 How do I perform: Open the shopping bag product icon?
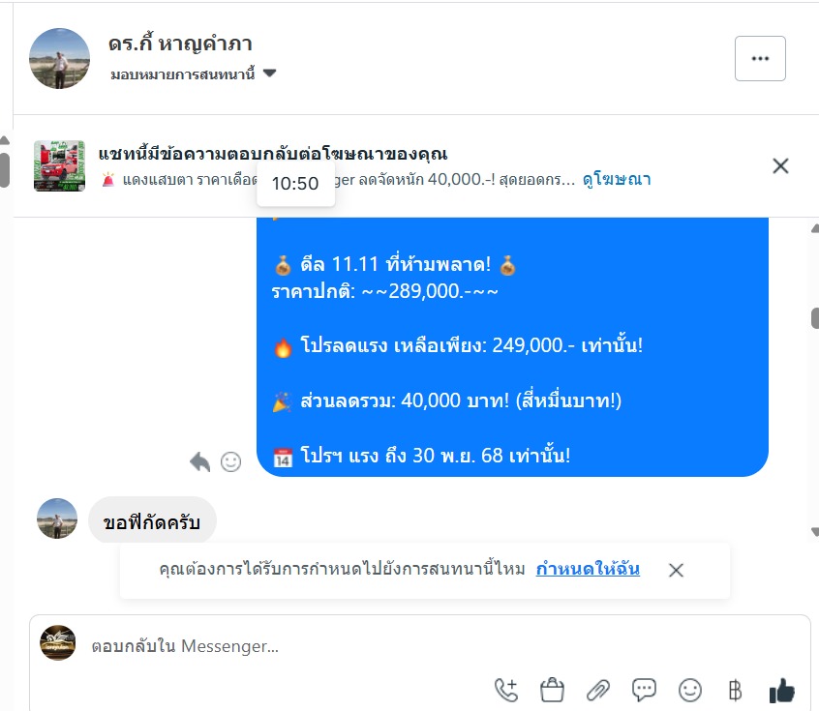click(x=552, y=690)
